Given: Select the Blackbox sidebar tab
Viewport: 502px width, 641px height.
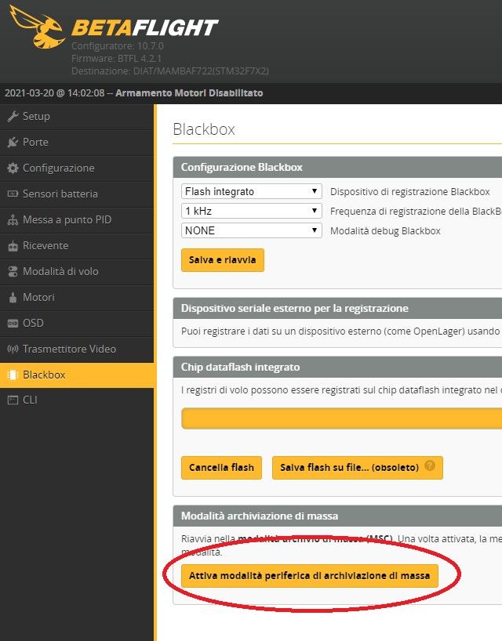Looking at the screenshot, I should tap(44, 375).
